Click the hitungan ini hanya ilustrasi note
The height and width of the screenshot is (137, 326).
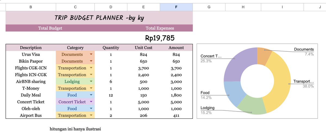click(x=76, y=129)
